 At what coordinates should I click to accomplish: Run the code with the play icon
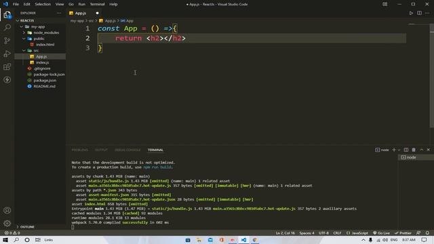click(x=411, y=13)
